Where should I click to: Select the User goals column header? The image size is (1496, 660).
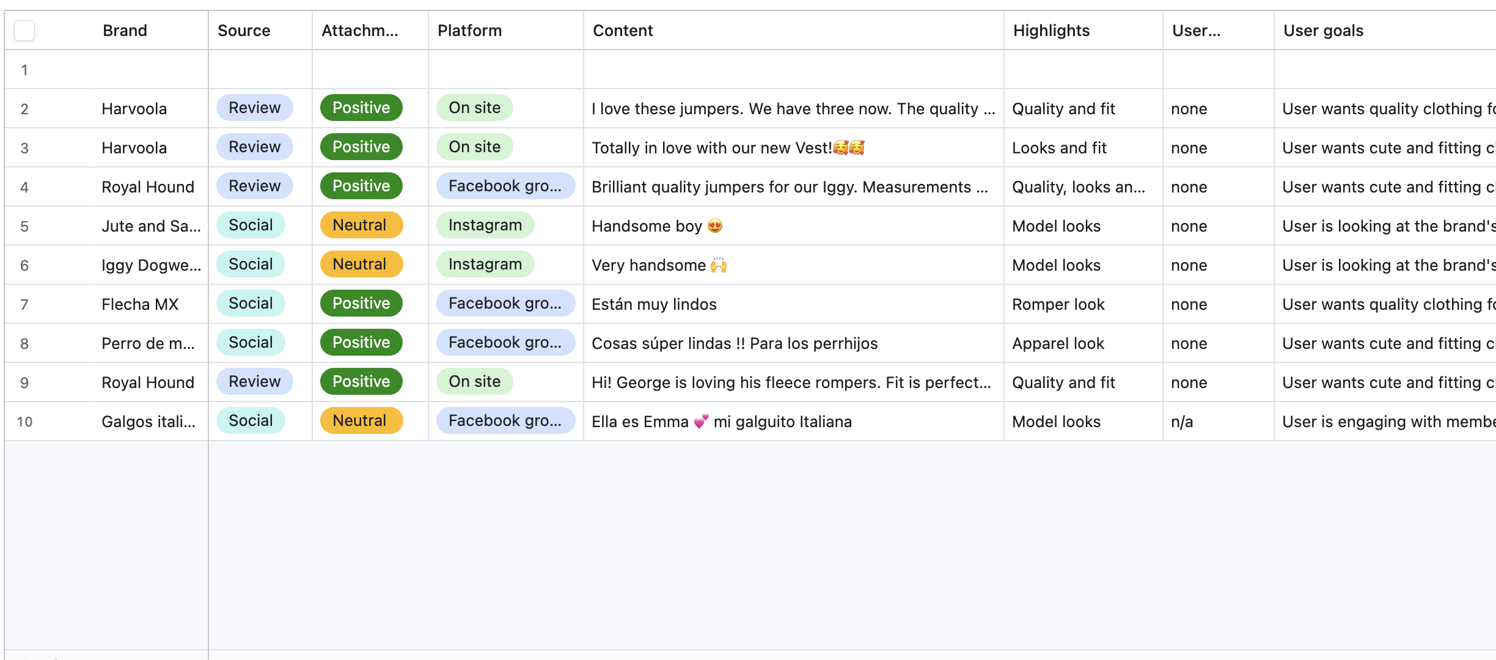coord(1323,31)
